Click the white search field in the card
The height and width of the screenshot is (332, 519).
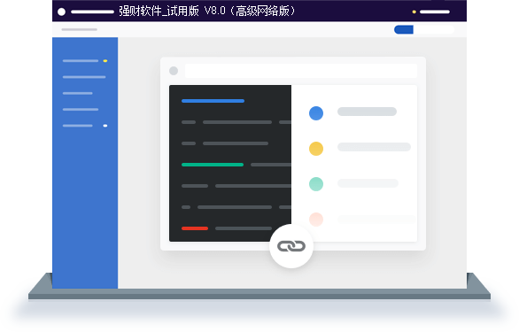(301, 71)
